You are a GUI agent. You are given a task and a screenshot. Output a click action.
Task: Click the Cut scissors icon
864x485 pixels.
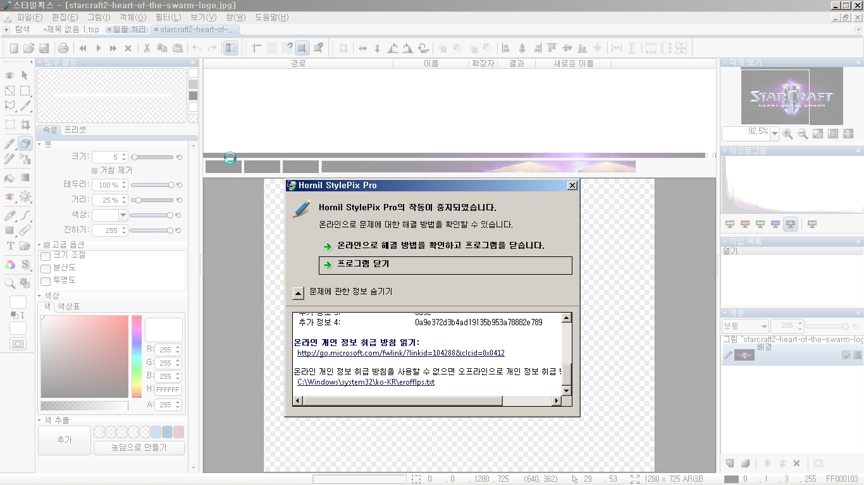(x=147, y=48)
